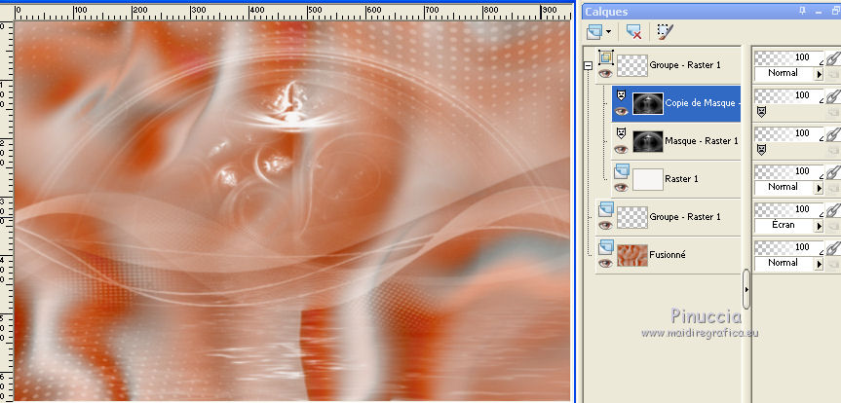Toggle the link icon for Copie de Masque
The height and width of the screenshot is (403, 841).
coord(832,96)
